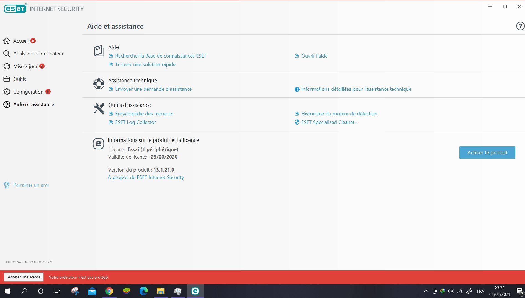The width and height of the screenshot is (525, 298).
Task: Click the wrench tools icon for Outils d'assistance
Action: (99, 108)
